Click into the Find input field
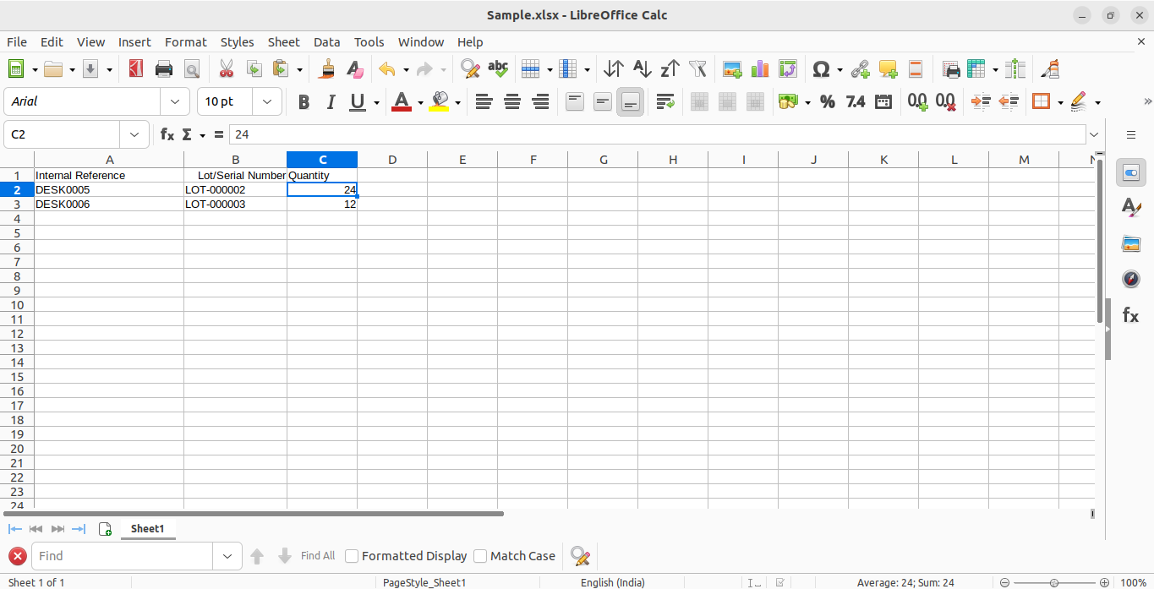This screenshot has width=1154, height=589. [x=122, y=556]
